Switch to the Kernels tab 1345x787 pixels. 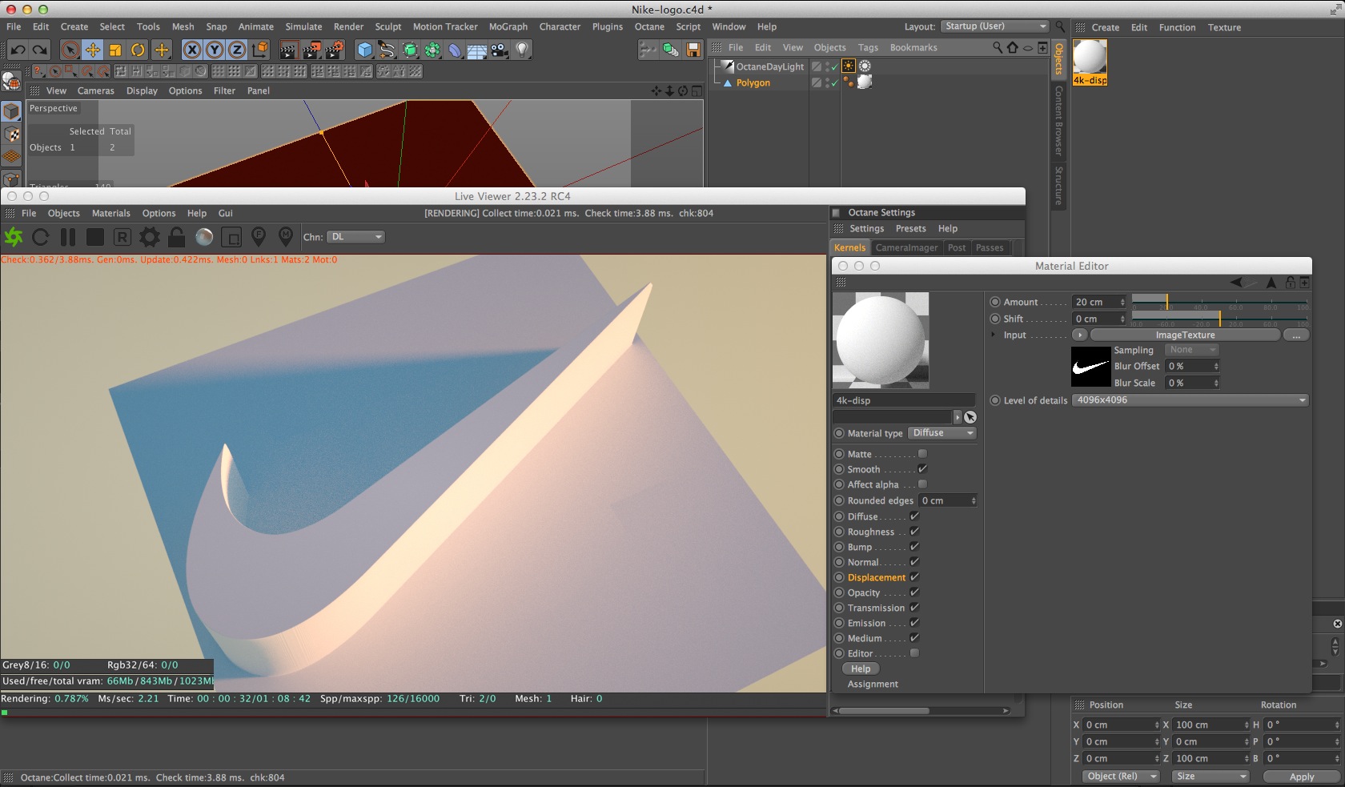[849, 247]
